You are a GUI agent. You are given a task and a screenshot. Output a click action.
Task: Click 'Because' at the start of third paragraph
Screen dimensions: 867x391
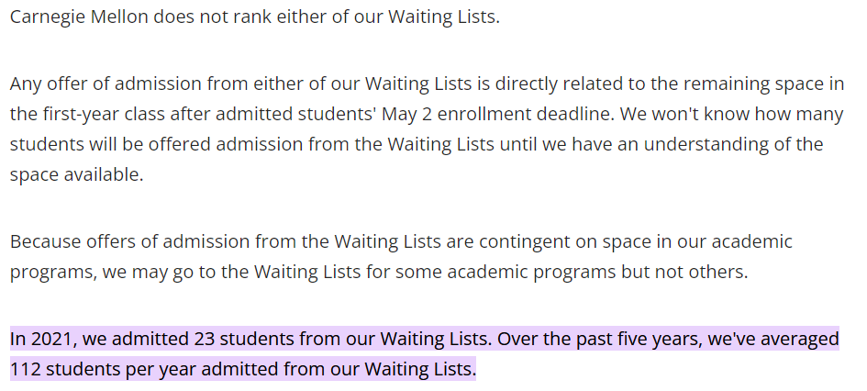pyautogui.click(x=45, y=242)
